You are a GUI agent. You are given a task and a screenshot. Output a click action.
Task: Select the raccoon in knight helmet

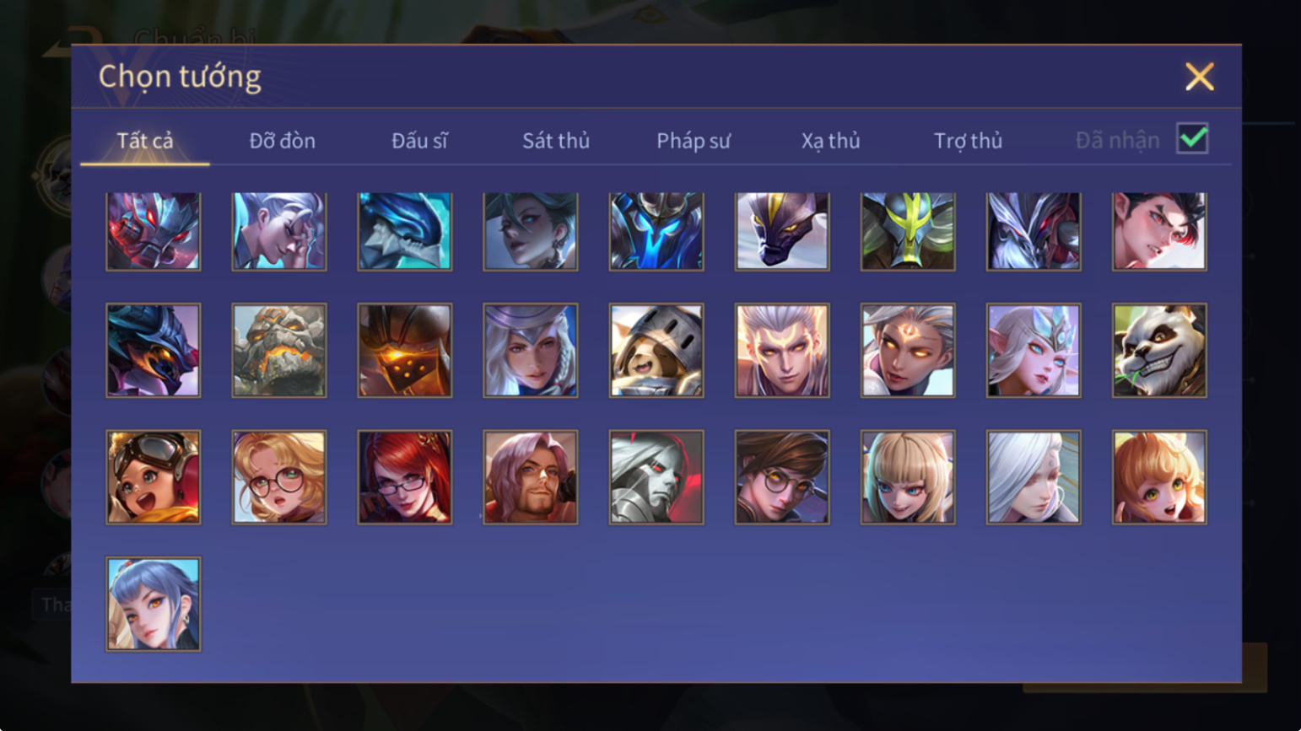656,350
